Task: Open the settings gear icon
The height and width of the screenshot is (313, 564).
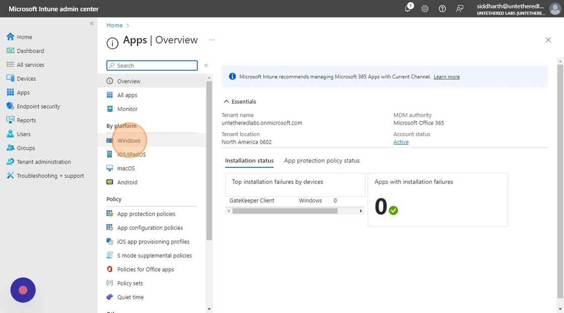Action: 425,9
